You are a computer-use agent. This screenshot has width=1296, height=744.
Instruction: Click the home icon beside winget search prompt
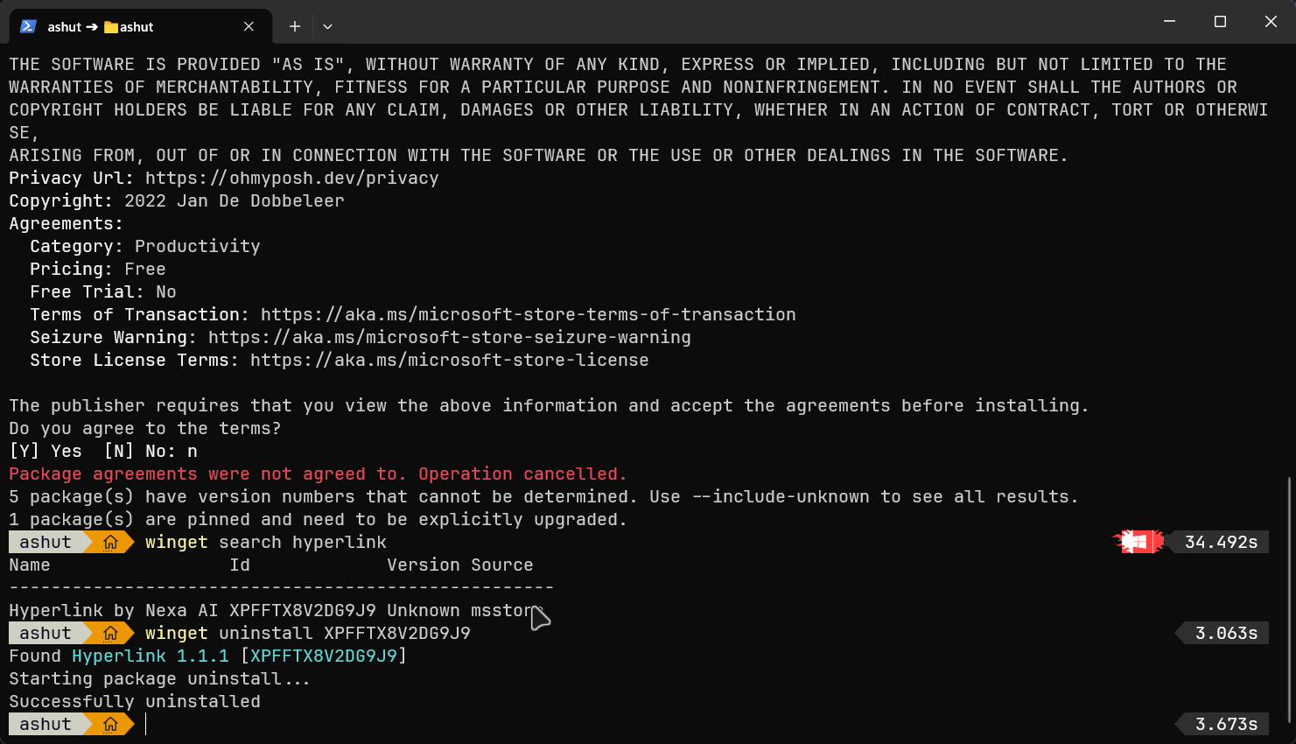tap(110, 543)
